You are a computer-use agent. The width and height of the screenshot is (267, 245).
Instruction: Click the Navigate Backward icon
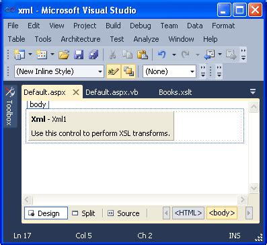pyautogui.click(x=209, y=55)
